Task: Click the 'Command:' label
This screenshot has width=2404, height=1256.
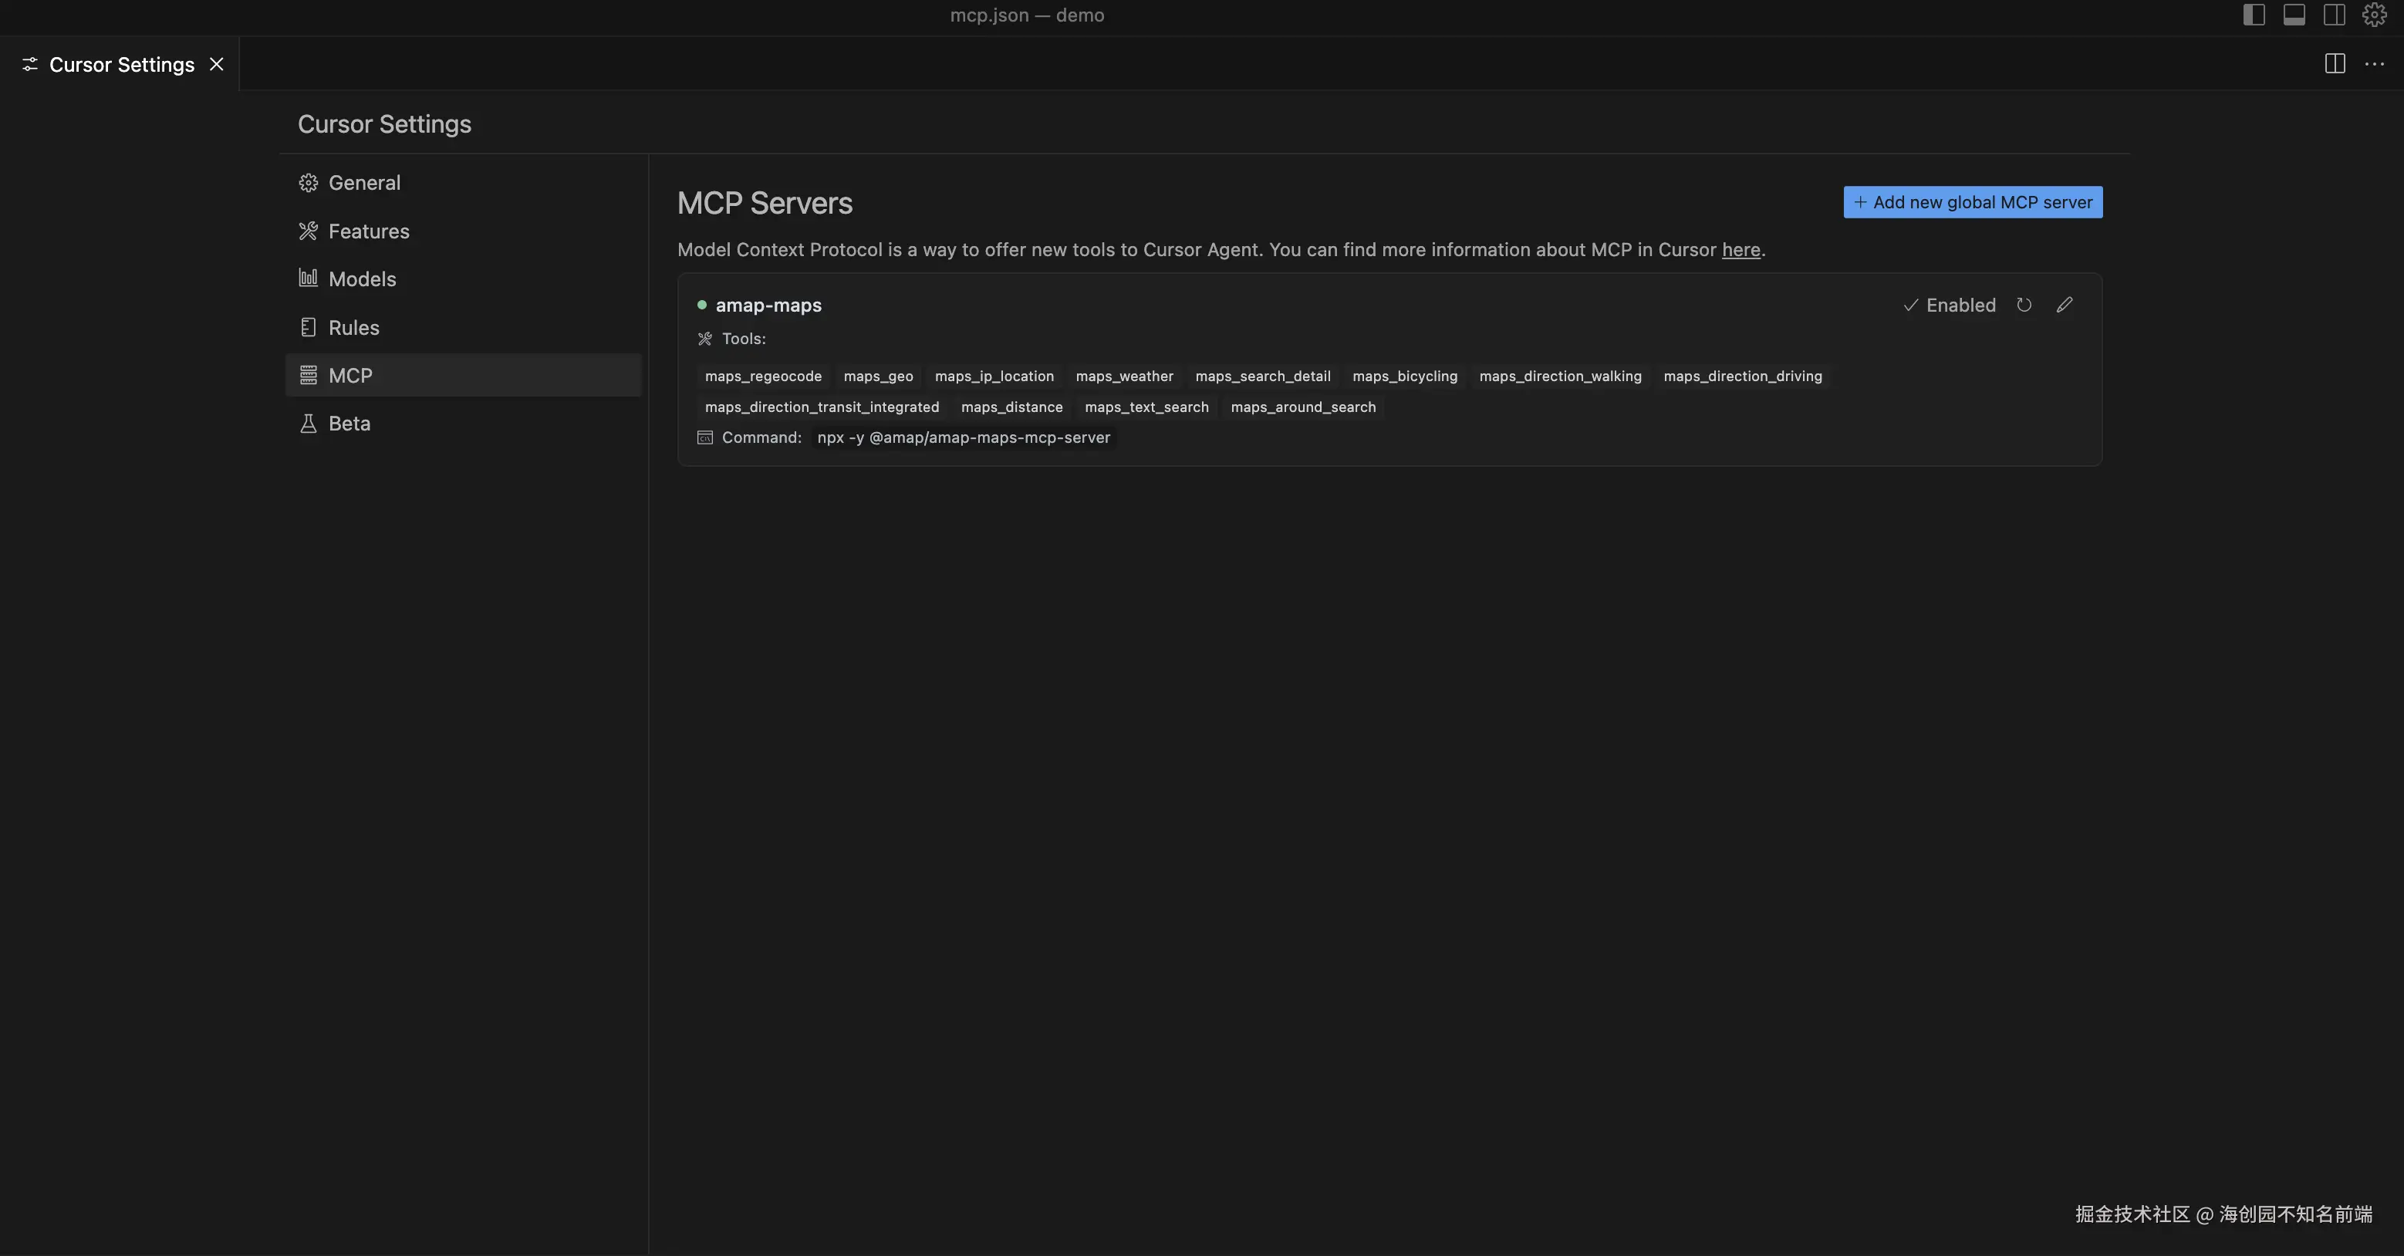Action: pos(761,437)
